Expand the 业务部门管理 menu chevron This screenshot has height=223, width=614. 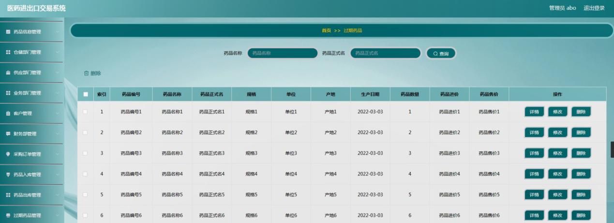point(57,93)
